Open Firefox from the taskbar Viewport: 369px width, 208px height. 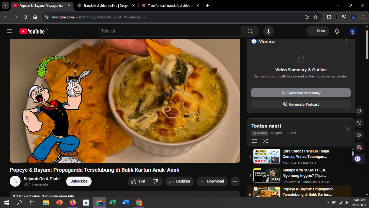pyautogui.click(x=73, y=203)
